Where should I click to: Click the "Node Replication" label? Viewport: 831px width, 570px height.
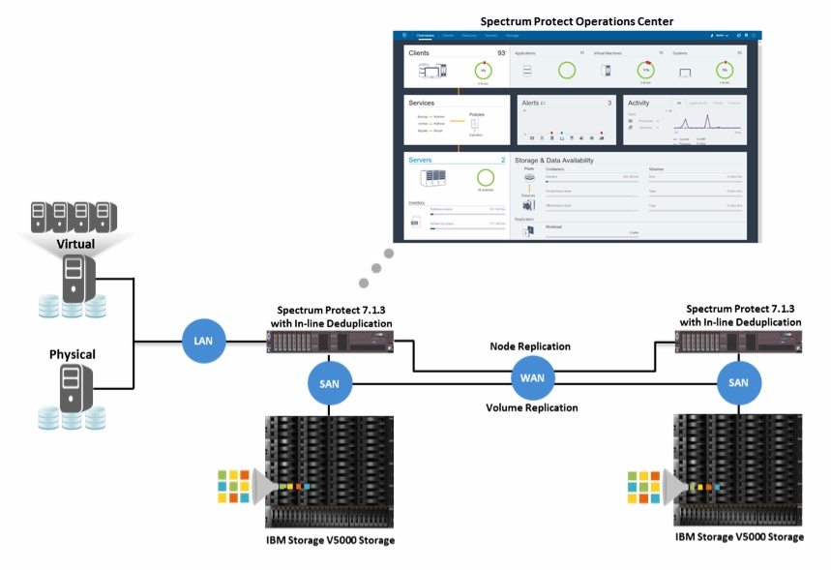[530, 346]
